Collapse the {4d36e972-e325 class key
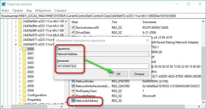Image resolution: width=206 pixels, height=109 pixels. [16, 44]
